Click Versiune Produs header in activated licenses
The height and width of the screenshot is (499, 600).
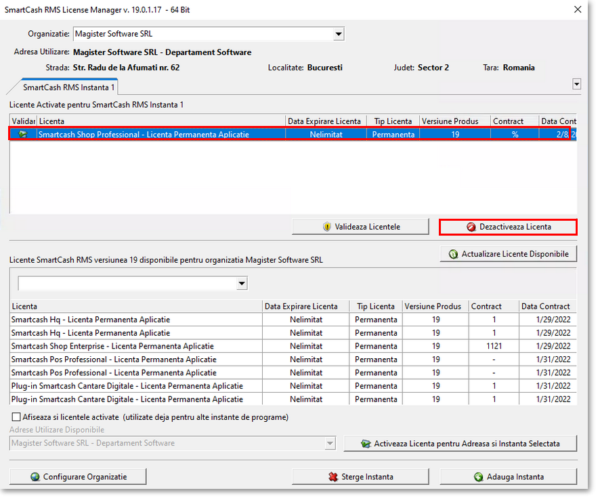455,121
